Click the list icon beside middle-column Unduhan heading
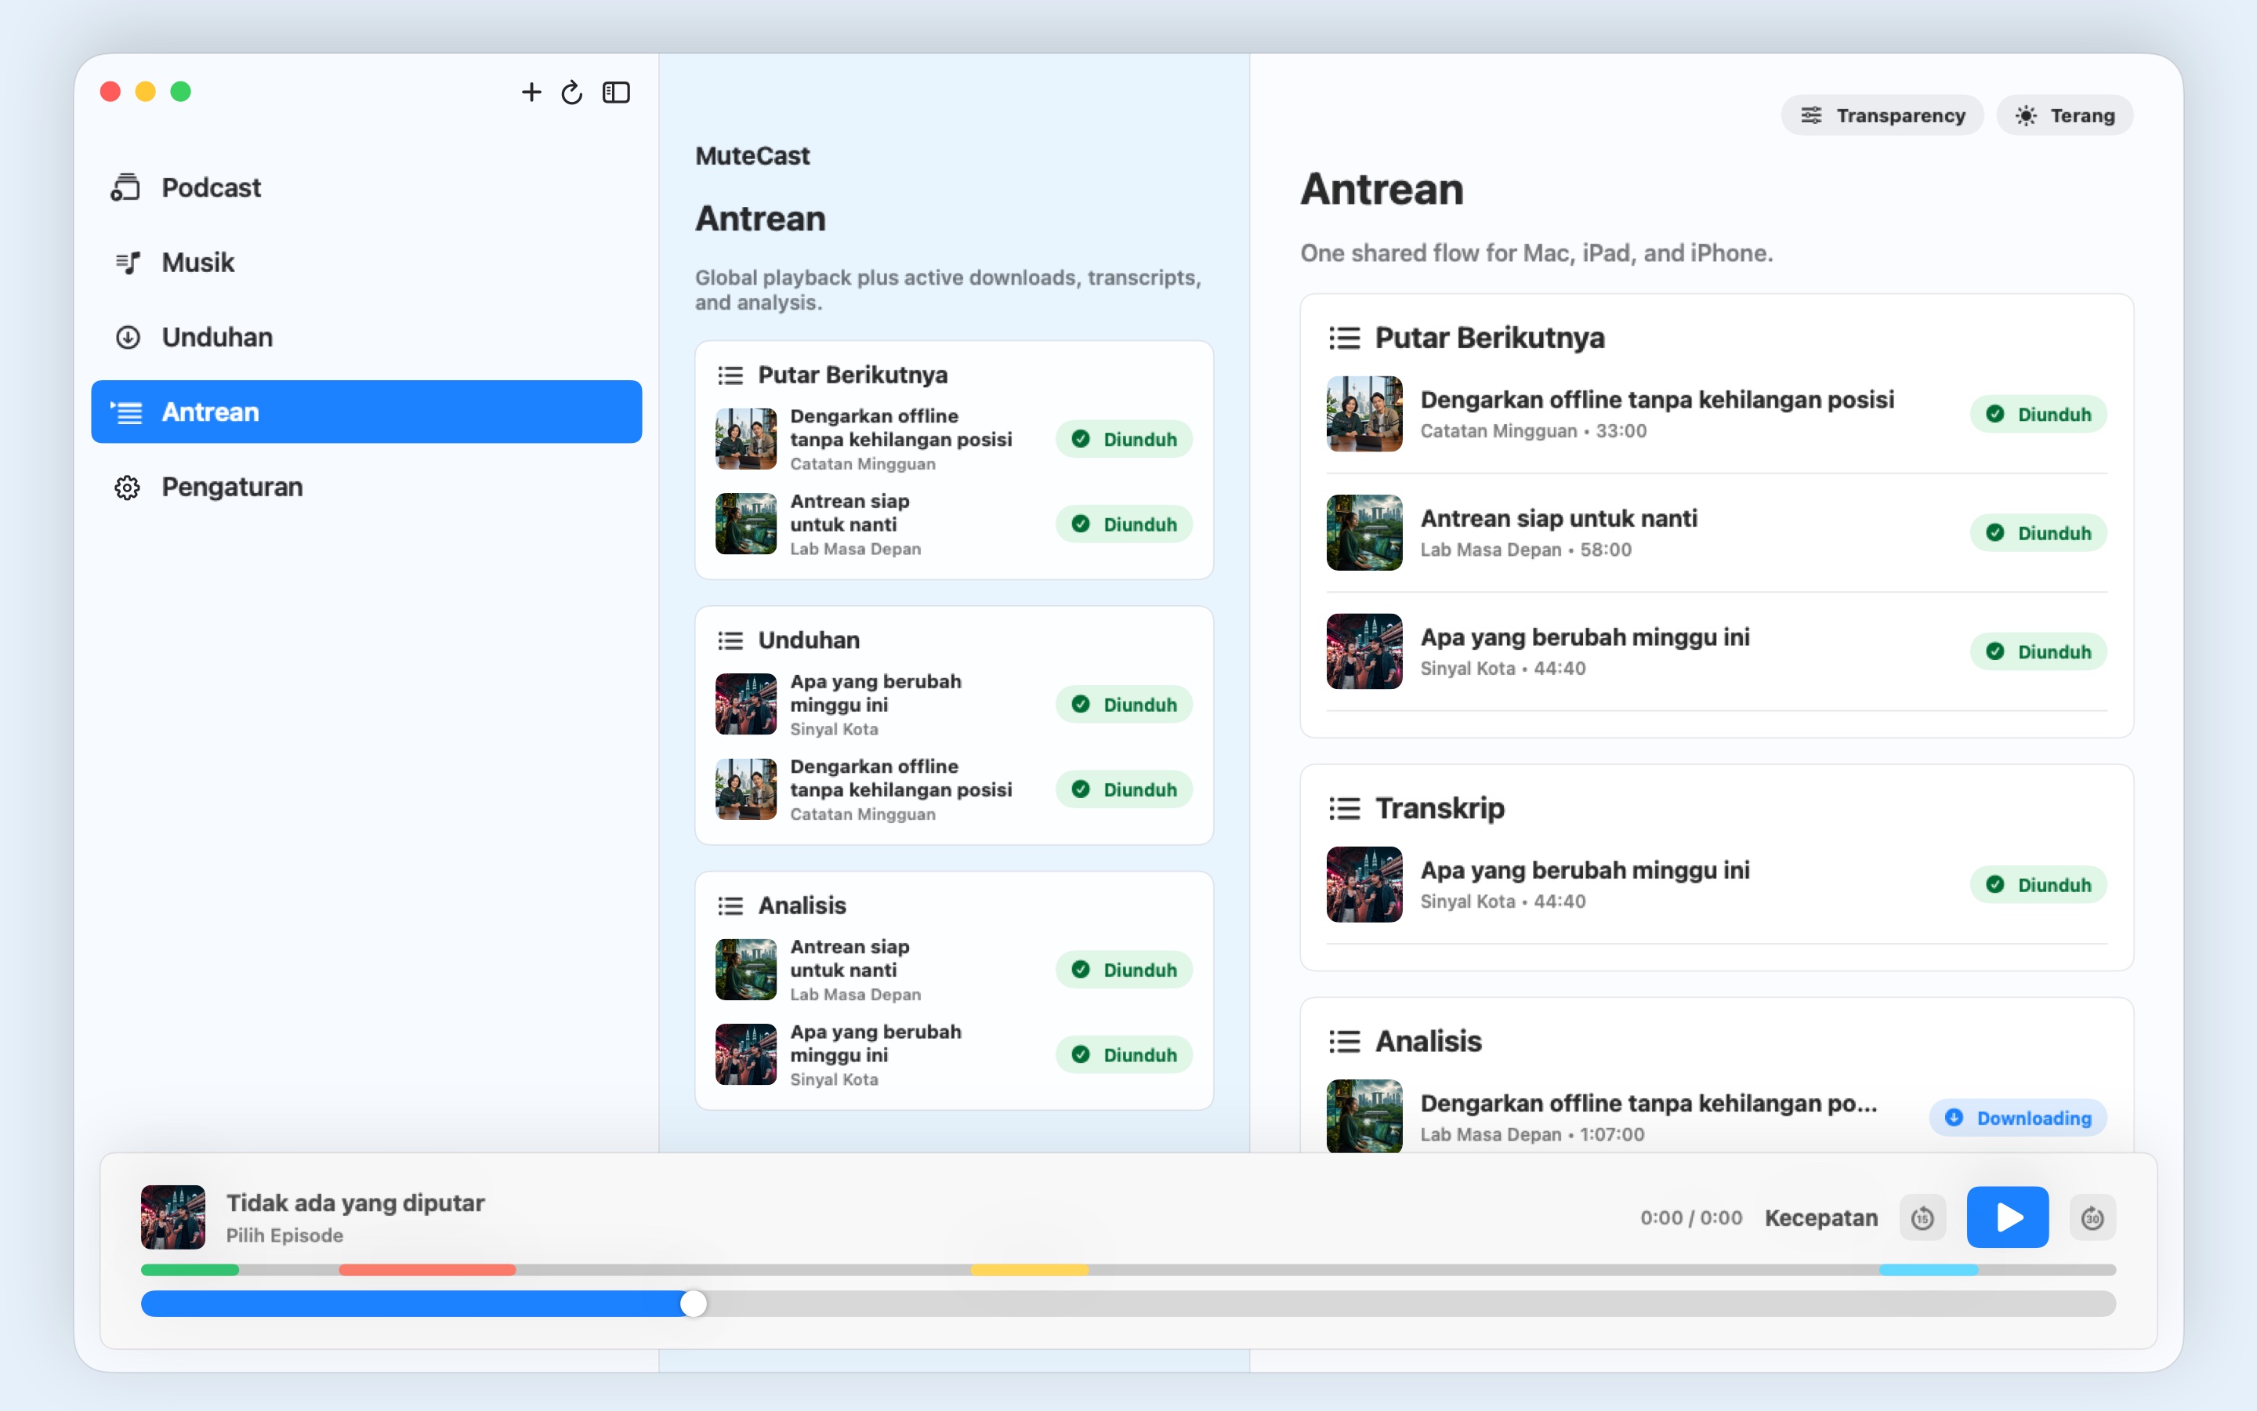 [730, 640]
